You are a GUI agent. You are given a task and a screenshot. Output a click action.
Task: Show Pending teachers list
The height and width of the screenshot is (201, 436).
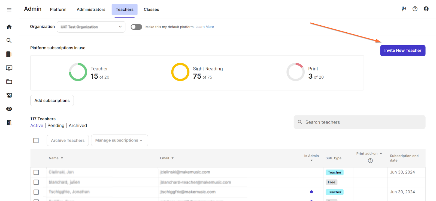point(56,125)
